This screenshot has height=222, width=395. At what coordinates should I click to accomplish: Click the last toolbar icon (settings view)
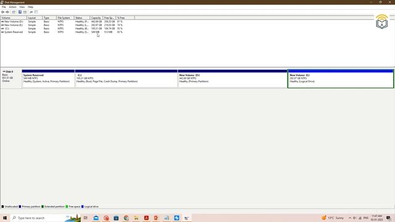(36, 12)
